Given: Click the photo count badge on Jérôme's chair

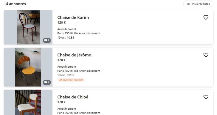Looking at the screenshot, I should (x=47, y=82).
